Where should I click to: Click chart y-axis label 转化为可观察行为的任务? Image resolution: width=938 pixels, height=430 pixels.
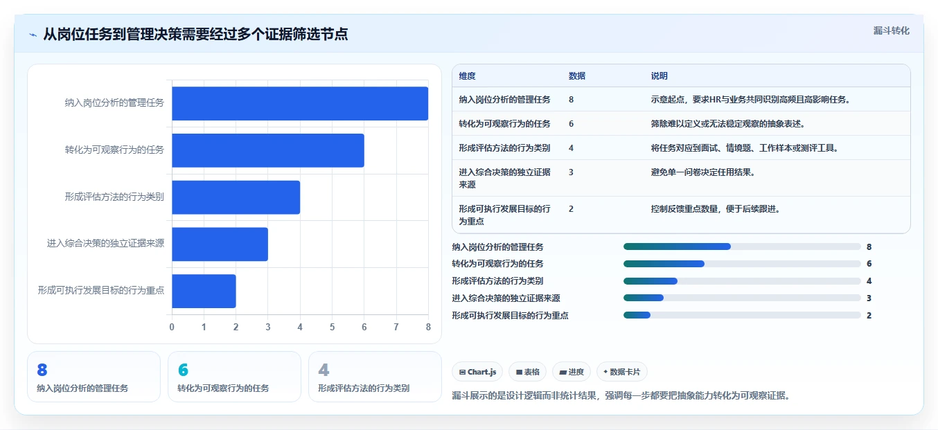pyautogui.click(x=114, y=150)
